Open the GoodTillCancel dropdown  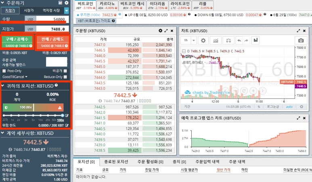(15, 77)
